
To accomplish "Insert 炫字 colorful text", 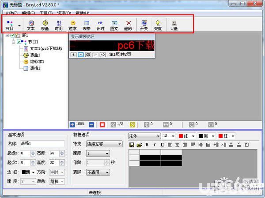I will coord(73,26).
